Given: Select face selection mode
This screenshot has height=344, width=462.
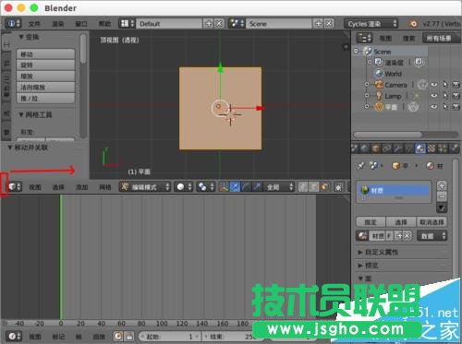Looking at the screenshot, I should (x=324, y=186).
